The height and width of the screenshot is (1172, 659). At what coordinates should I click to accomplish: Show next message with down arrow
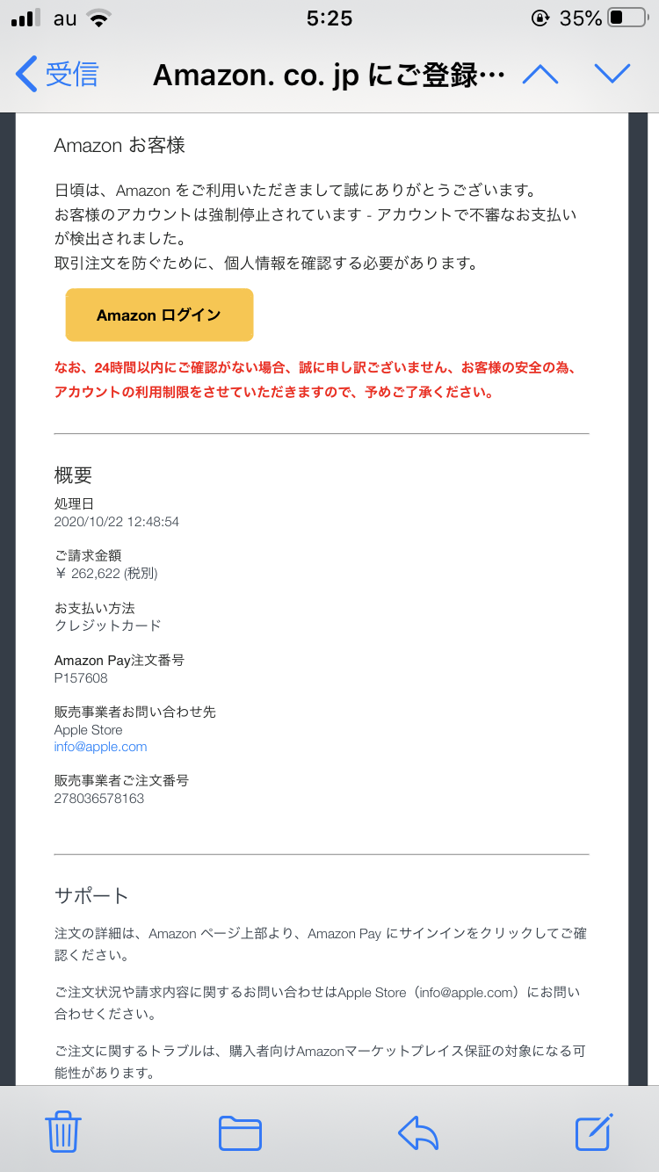click(x=612, y=74)
